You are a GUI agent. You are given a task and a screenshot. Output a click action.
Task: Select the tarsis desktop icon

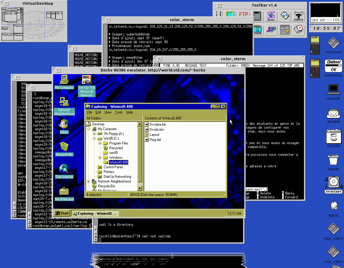[x=333, y=209]
